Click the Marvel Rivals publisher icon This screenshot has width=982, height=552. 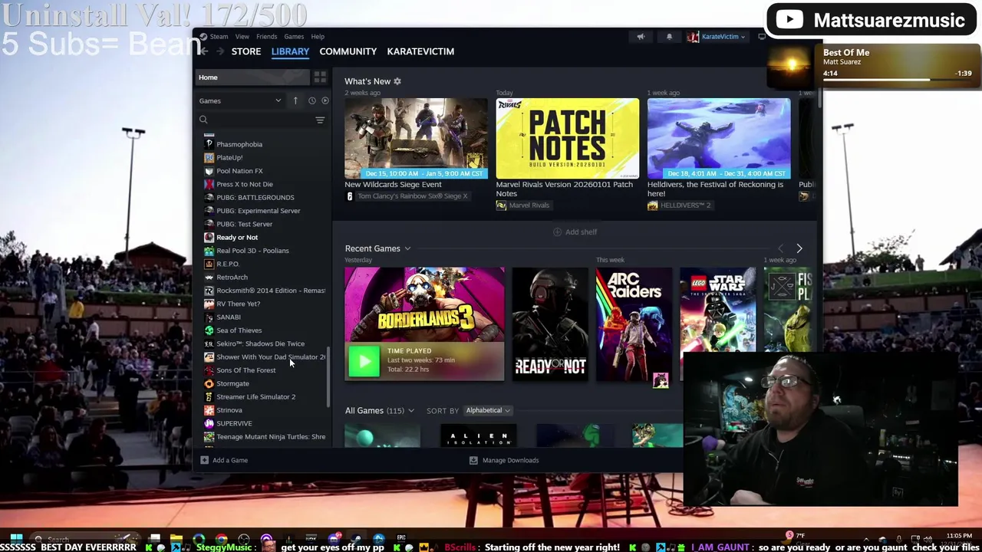501,205
